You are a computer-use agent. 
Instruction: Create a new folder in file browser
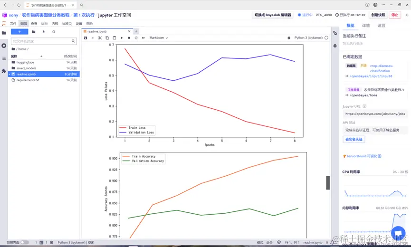[x=34, y=32]
